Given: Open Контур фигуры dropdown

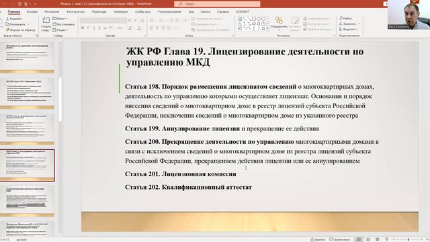Looking at the screenshot, I should [x=317, y=24].
